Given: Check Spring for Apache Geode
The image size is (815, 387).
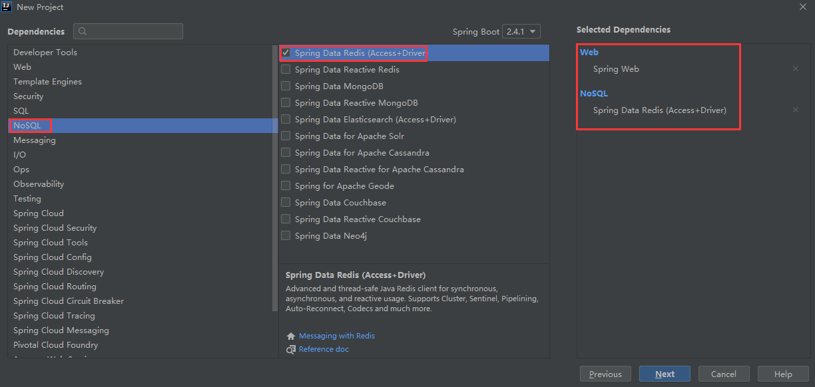Looking at the screenshot, I should 286,186.
